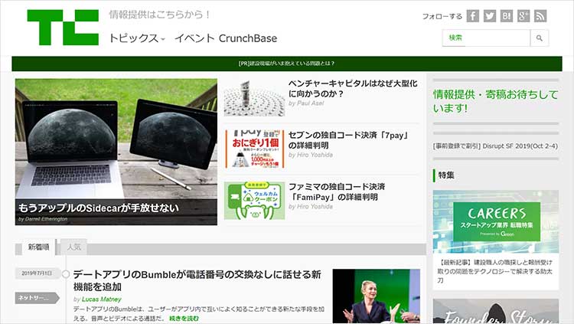The image size is (574, 324).
Task: Click the magnifier search button
Action: (x=540, y=38)
